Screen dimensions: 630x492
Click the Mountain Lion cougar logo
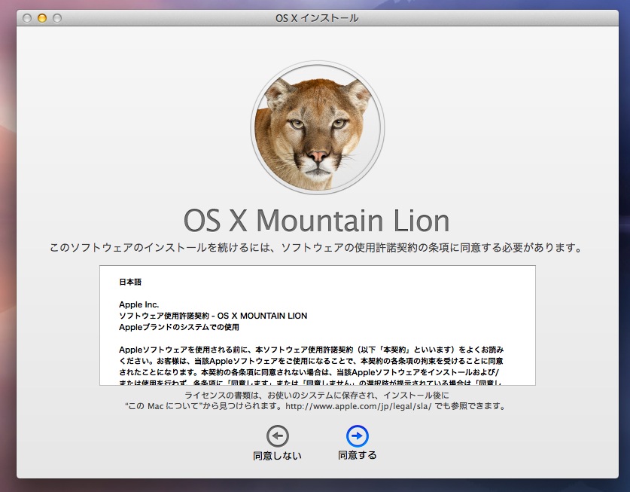coord(318,127)
